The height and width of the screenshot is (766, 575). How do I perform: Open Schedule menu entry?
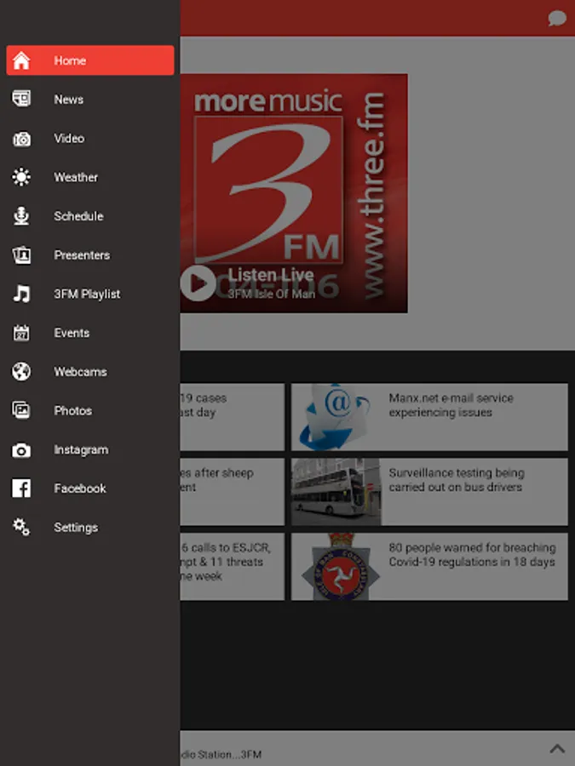[90, 216]
